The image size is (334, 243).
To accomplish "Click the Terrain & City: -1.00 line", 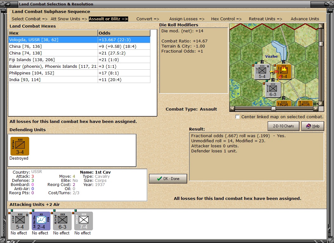I will coord(183,46).
